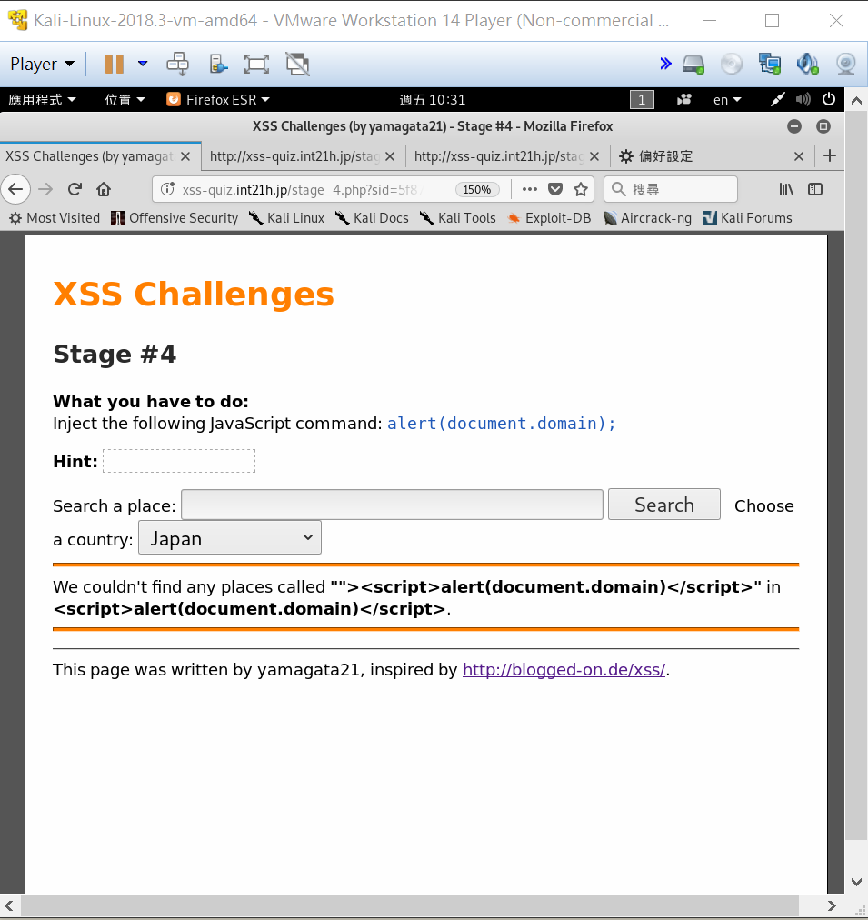Click the dotted Hint box
The width and height of the screenshot is (868, 920).
pos(179,461)
